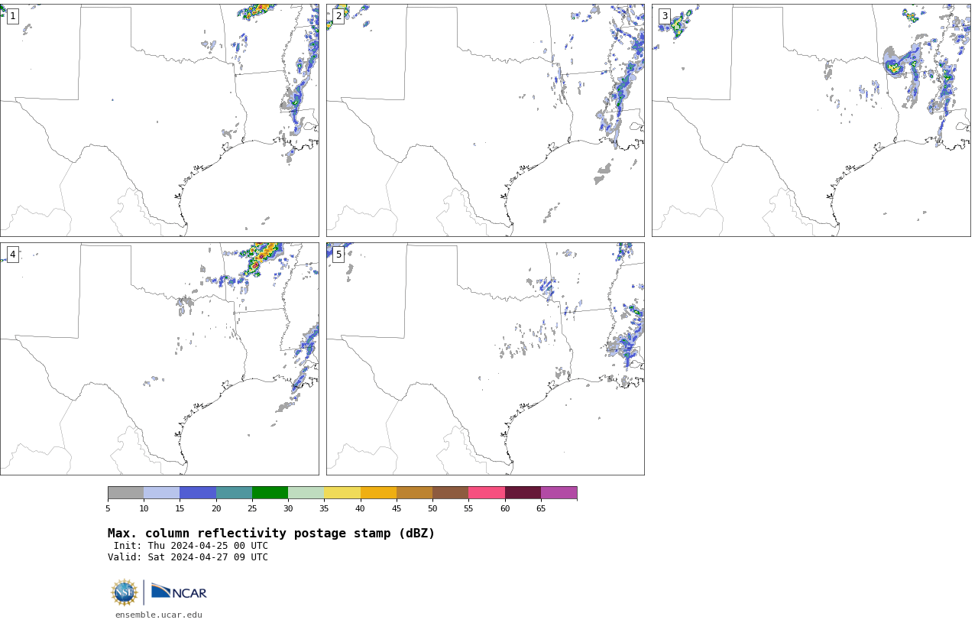
Task: Click the tan 45-50 dBZ color swatch
Action: (x=414, y=493)
